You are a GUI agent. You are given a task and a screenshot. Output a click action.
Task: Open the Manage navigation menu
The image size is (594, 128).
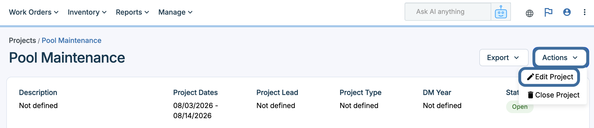point(175,12)
